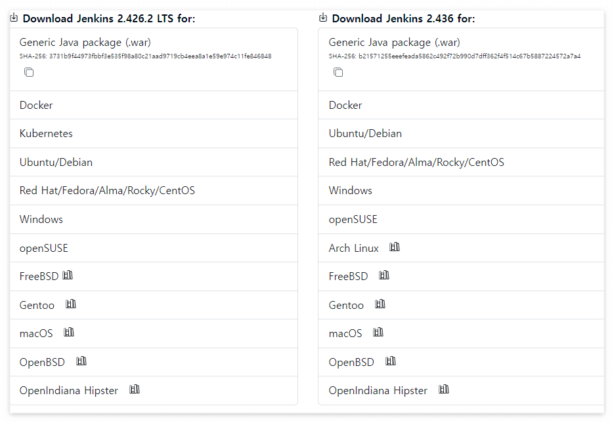
Task: Open the Arch Linux link in the weekly column
Action: pos(353,249)
